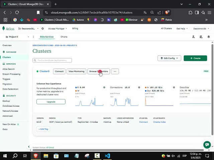
Task: Open Brave Leo AI icon
Action: 203,13
